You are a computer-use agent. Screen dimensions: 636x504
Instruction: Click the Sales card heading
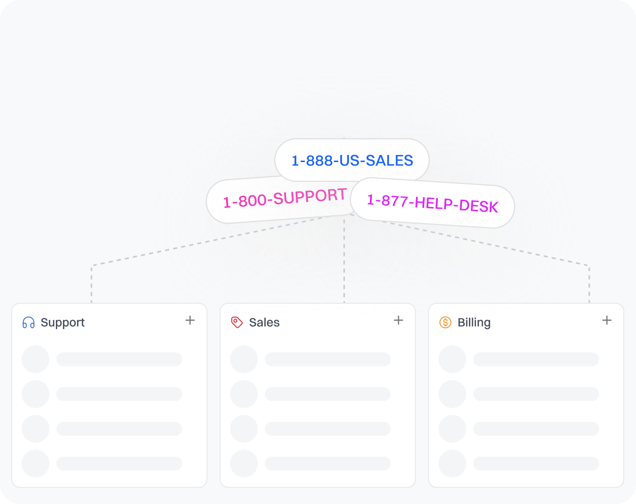coord(264,323)
